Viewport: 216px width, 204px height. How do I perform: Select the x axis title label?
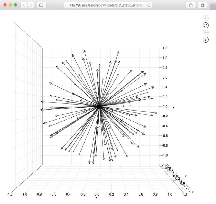97,198
